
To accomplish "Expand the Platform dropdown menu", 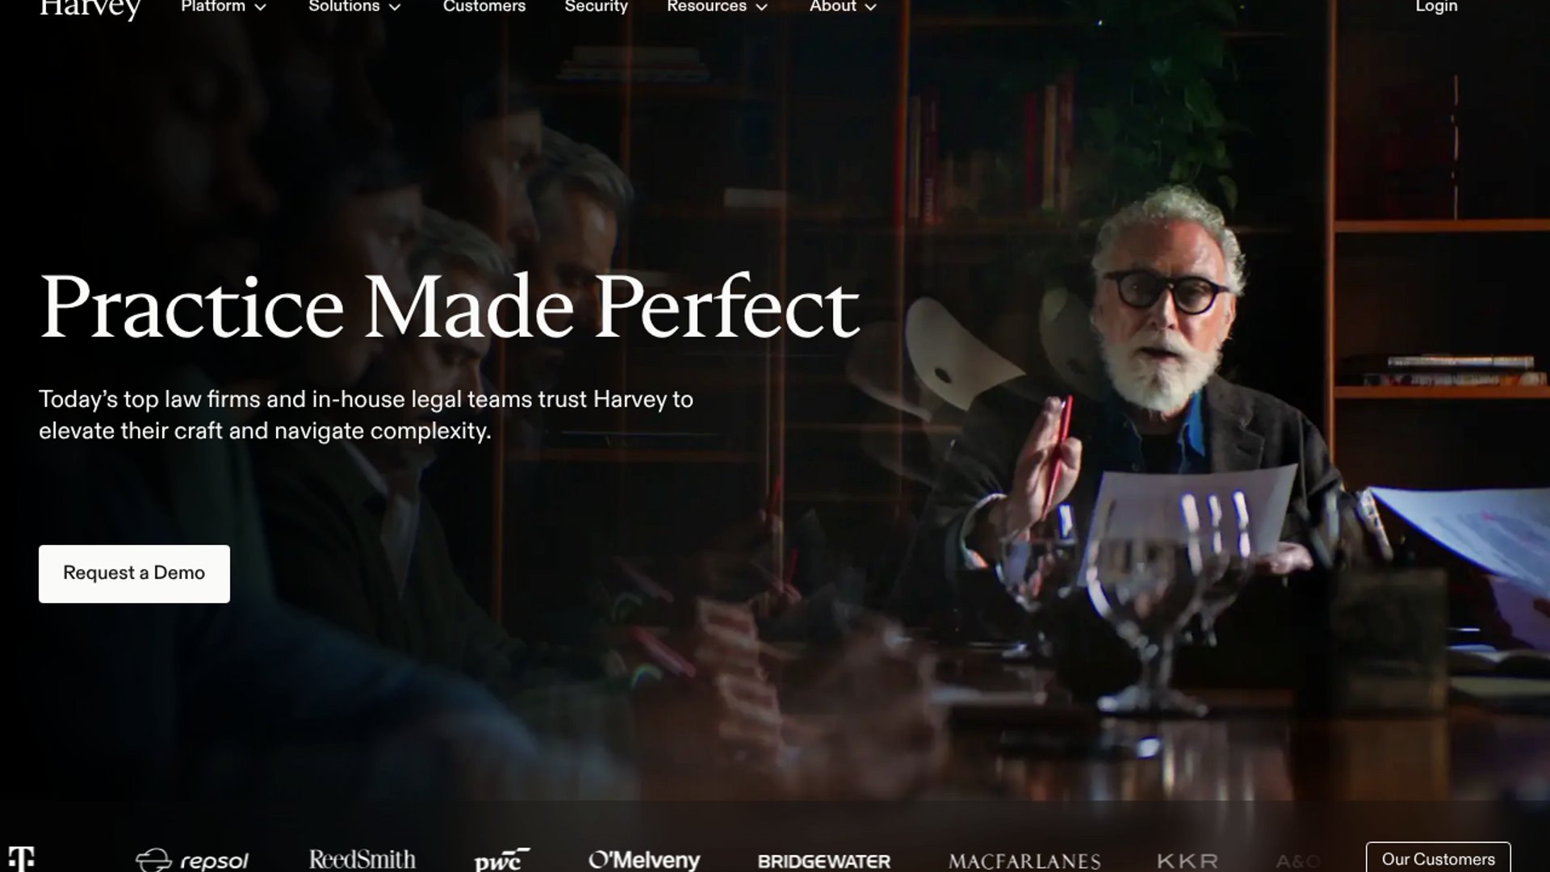I will (224, 6).
